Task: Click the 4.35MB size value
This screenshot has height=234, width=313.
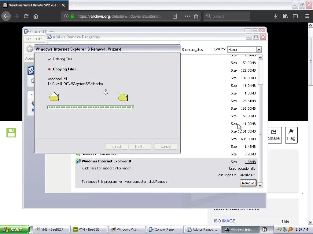Action: tap(250, 162)
